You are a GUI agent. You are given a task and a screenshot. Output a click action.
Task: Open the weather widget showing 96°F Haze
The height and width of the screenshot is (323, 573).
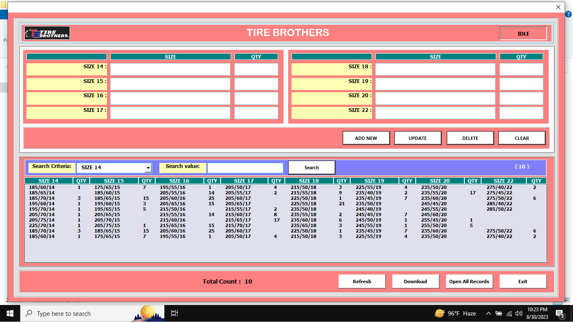tap(455, 313)
